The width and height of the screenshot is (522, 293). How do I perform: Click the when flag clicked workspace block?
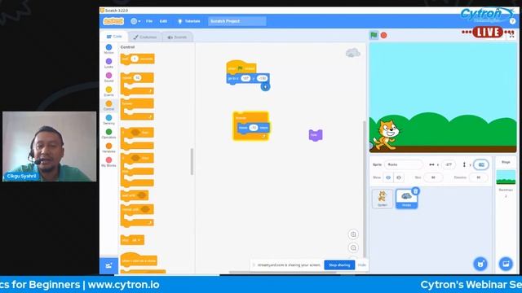point(241,68)
